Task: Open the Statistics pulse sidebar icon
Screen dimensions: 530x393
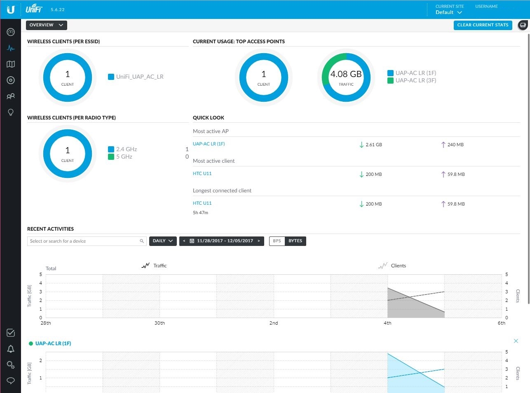Action: [11, 48]
